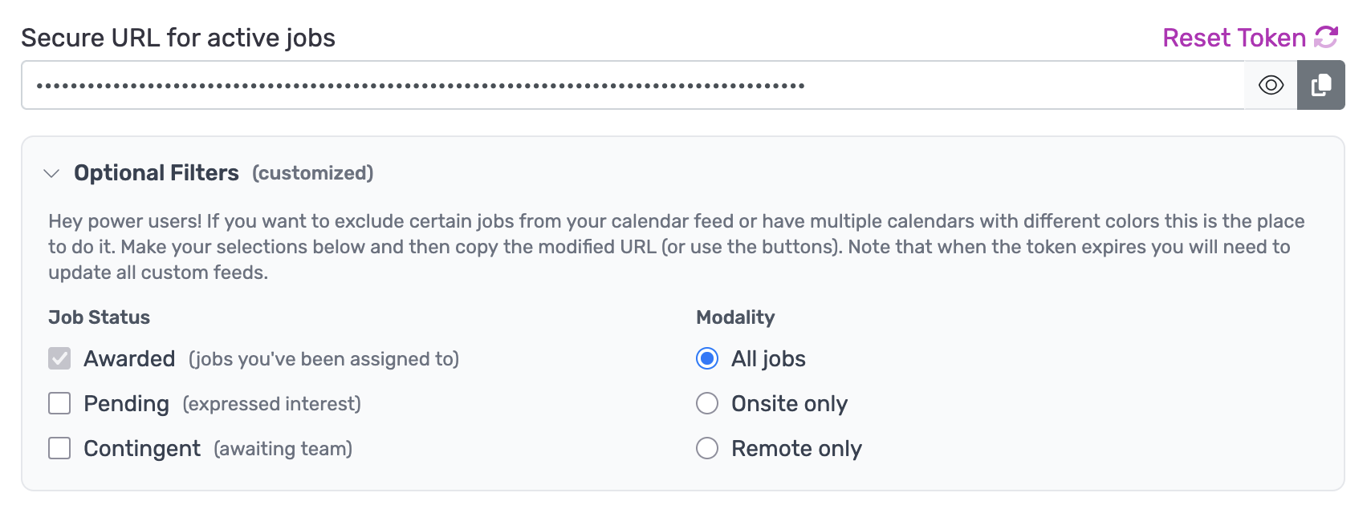The image size is (1371, 513).
Task: Click the Contingent label text
Action: (142, 449)
